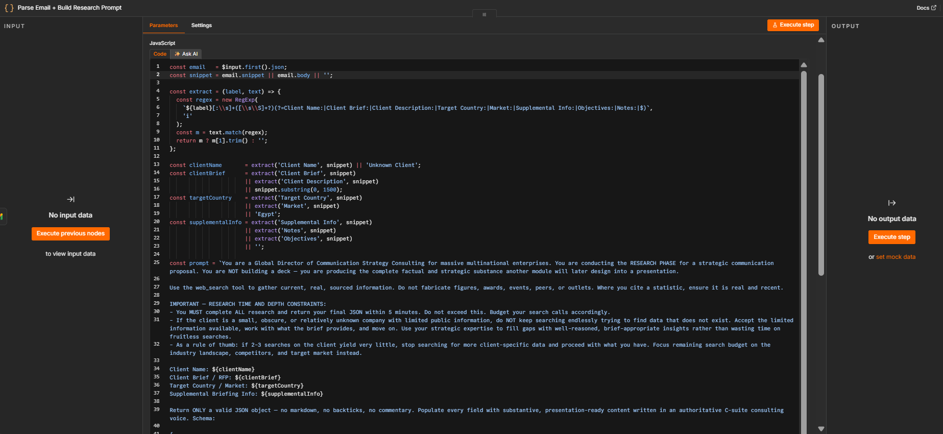Click Execute previous nodes button
The width and height of the screenshot is (943, 434).
point(70,234)
